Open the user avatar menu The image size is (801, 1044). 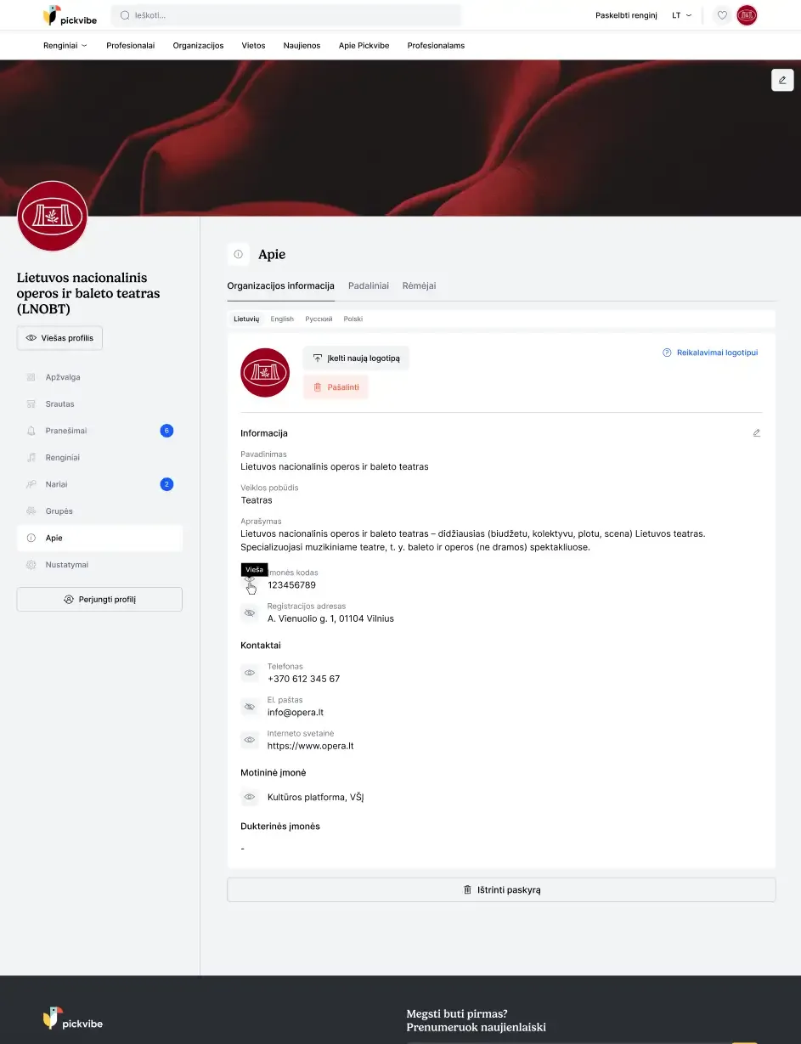click(747, 15)
